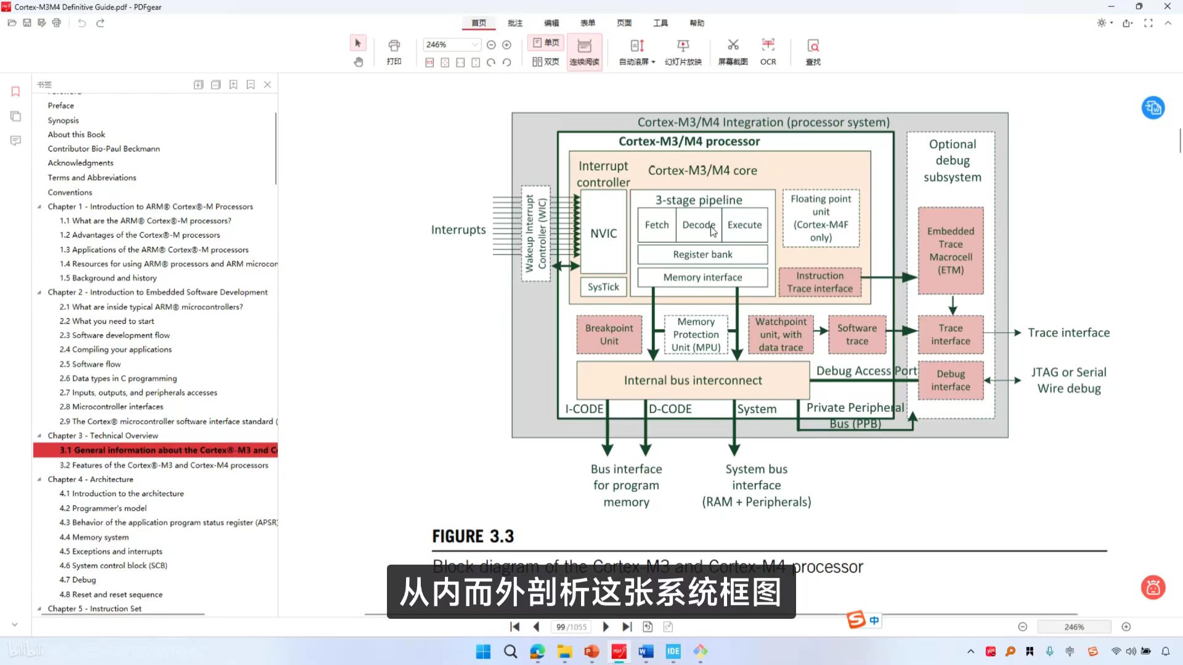
Task: Go to the next page
Action: pos(606,627)
